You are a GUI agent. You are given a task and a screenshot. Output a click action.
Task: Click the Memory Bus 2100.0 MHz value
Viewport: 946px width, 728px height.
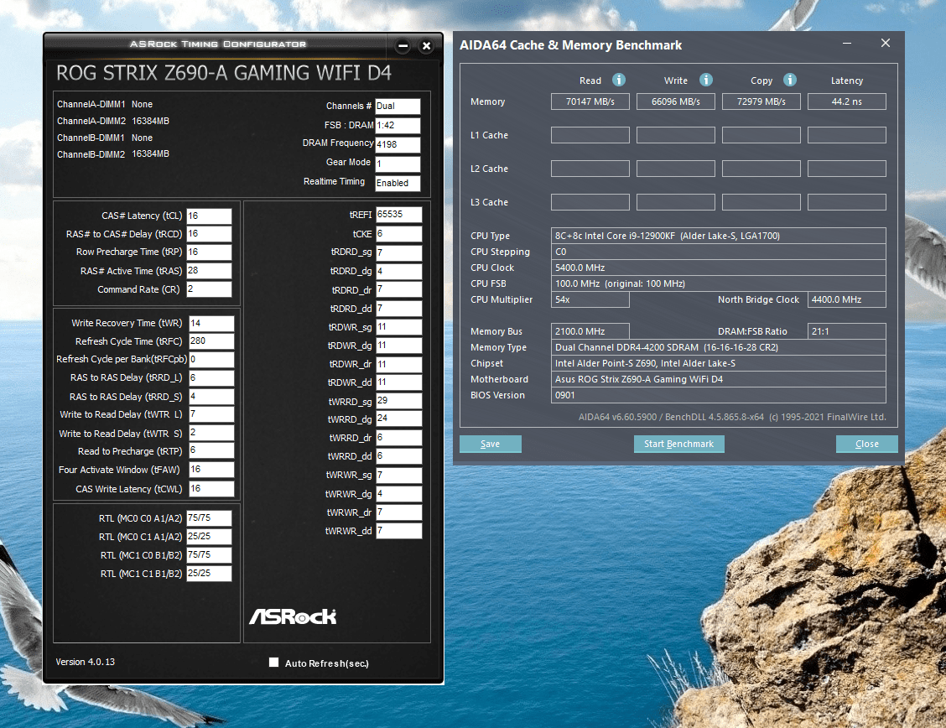[x=590, y=331]
